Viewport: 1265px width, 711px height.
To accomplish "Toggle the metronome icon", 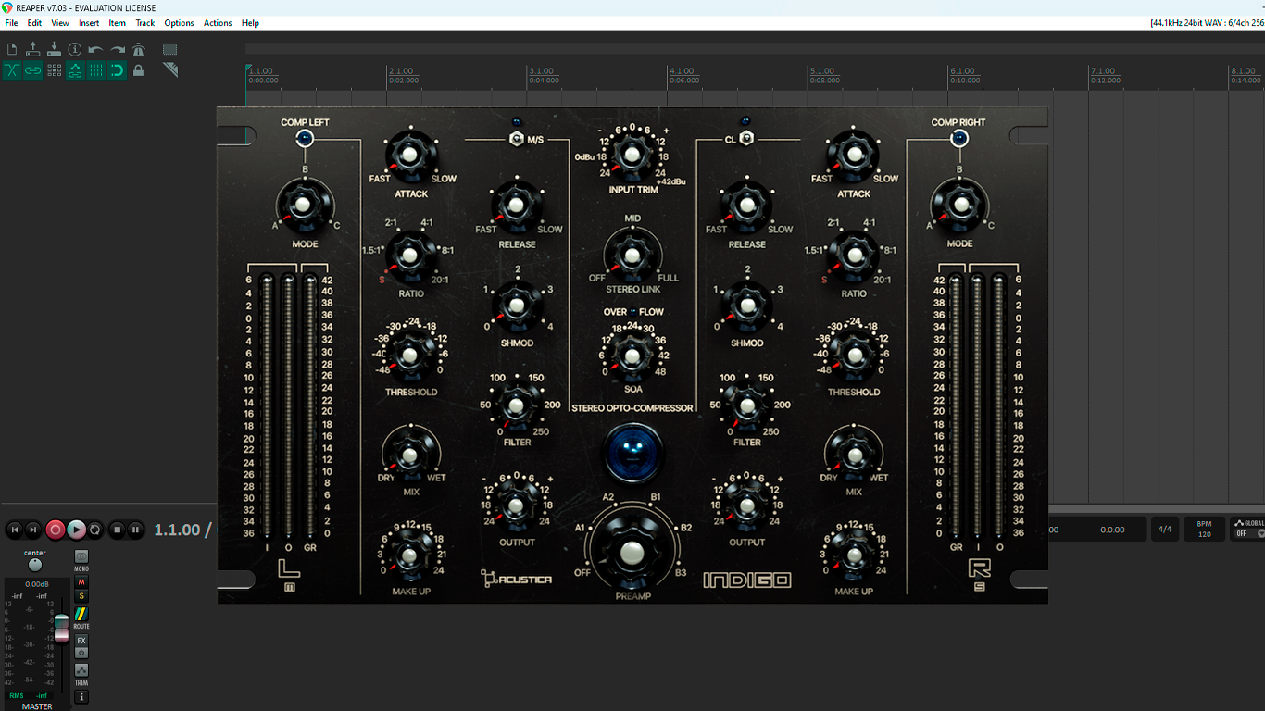I will click(139, 49).
